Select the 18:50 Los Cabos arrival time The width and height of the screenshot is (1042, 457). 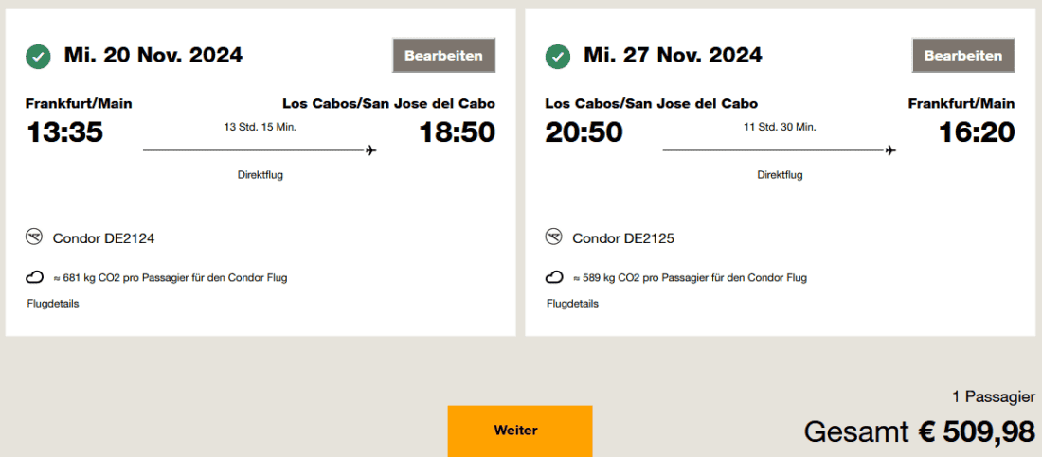(457, 132)
